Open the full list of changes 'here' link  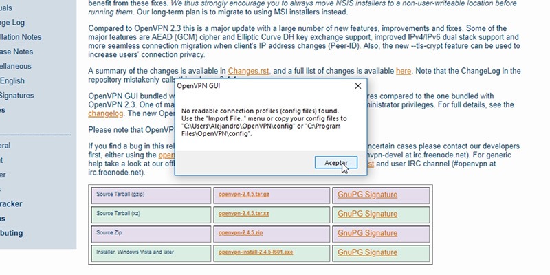[x=404, y=71]
